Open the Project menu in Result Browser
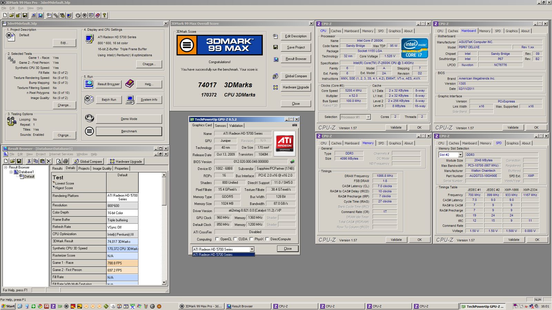Image resolution: width=552 pixels, height=310 pixels. (x=41, y=154)
